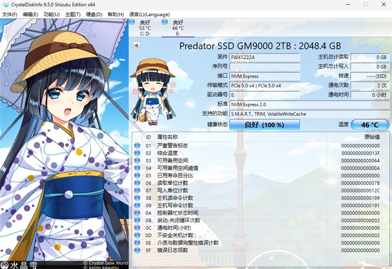This screenshot has width=392, height=269.
Task: Click the 良好 (100 %) health status button
Action: click(x=264, y=124)
